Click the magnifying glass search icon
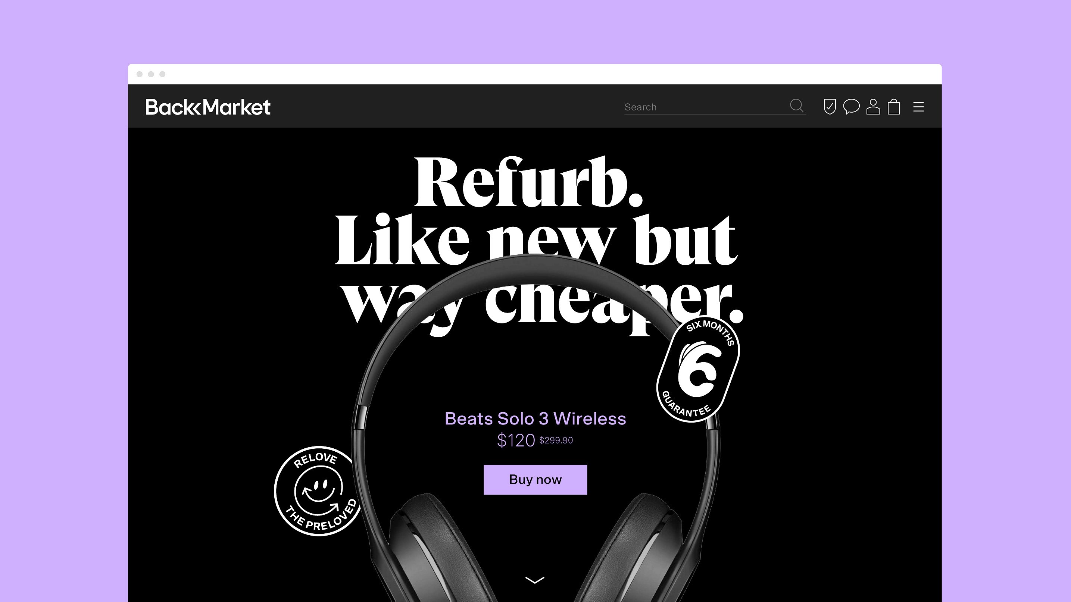Screen dimensions: 1071x602 tap(796, 106)
